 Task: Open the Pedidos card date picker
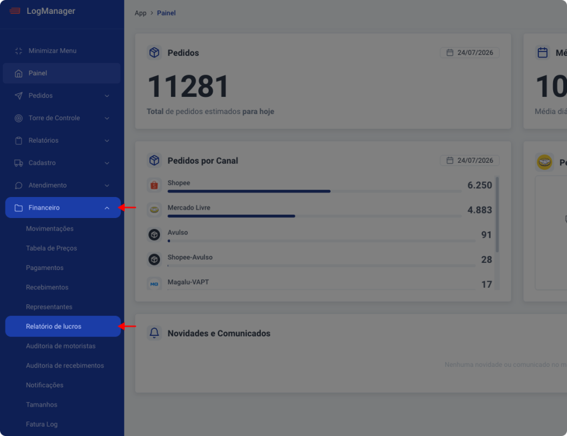pyautogui.click(x=470, y=53)
